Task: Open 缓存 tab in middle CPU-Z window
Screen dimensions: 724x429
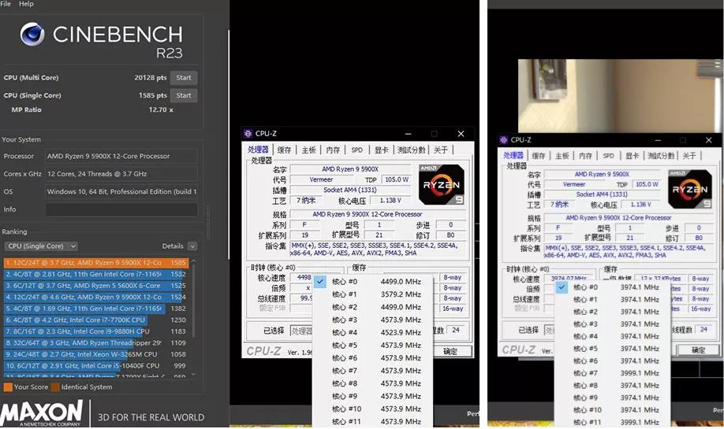Action: 285,150
